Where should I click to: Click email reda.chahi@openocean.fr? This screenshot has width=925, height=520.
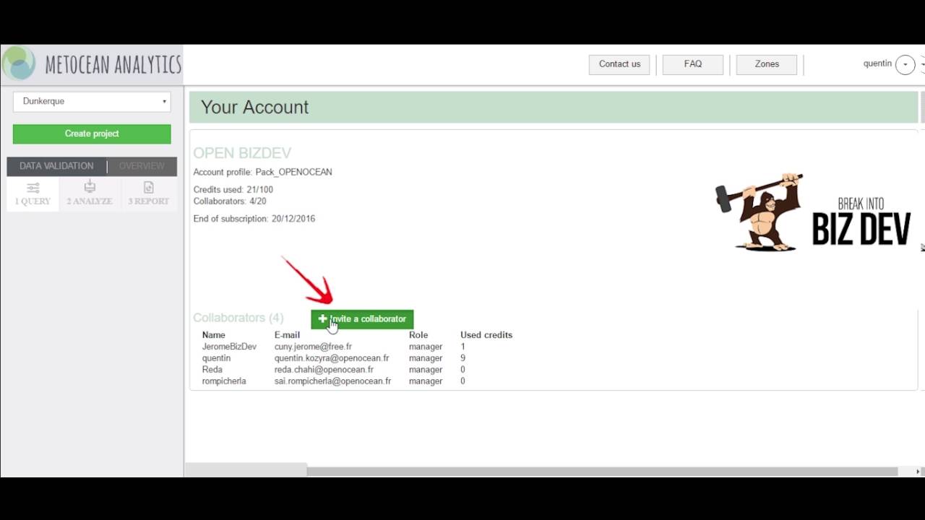point(324,370)
